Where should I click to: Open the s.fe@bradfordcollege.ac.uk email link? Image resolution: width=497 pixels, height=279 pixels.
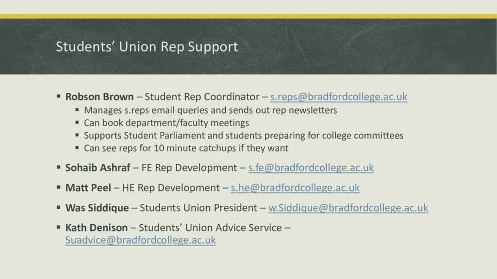(311, 168)
